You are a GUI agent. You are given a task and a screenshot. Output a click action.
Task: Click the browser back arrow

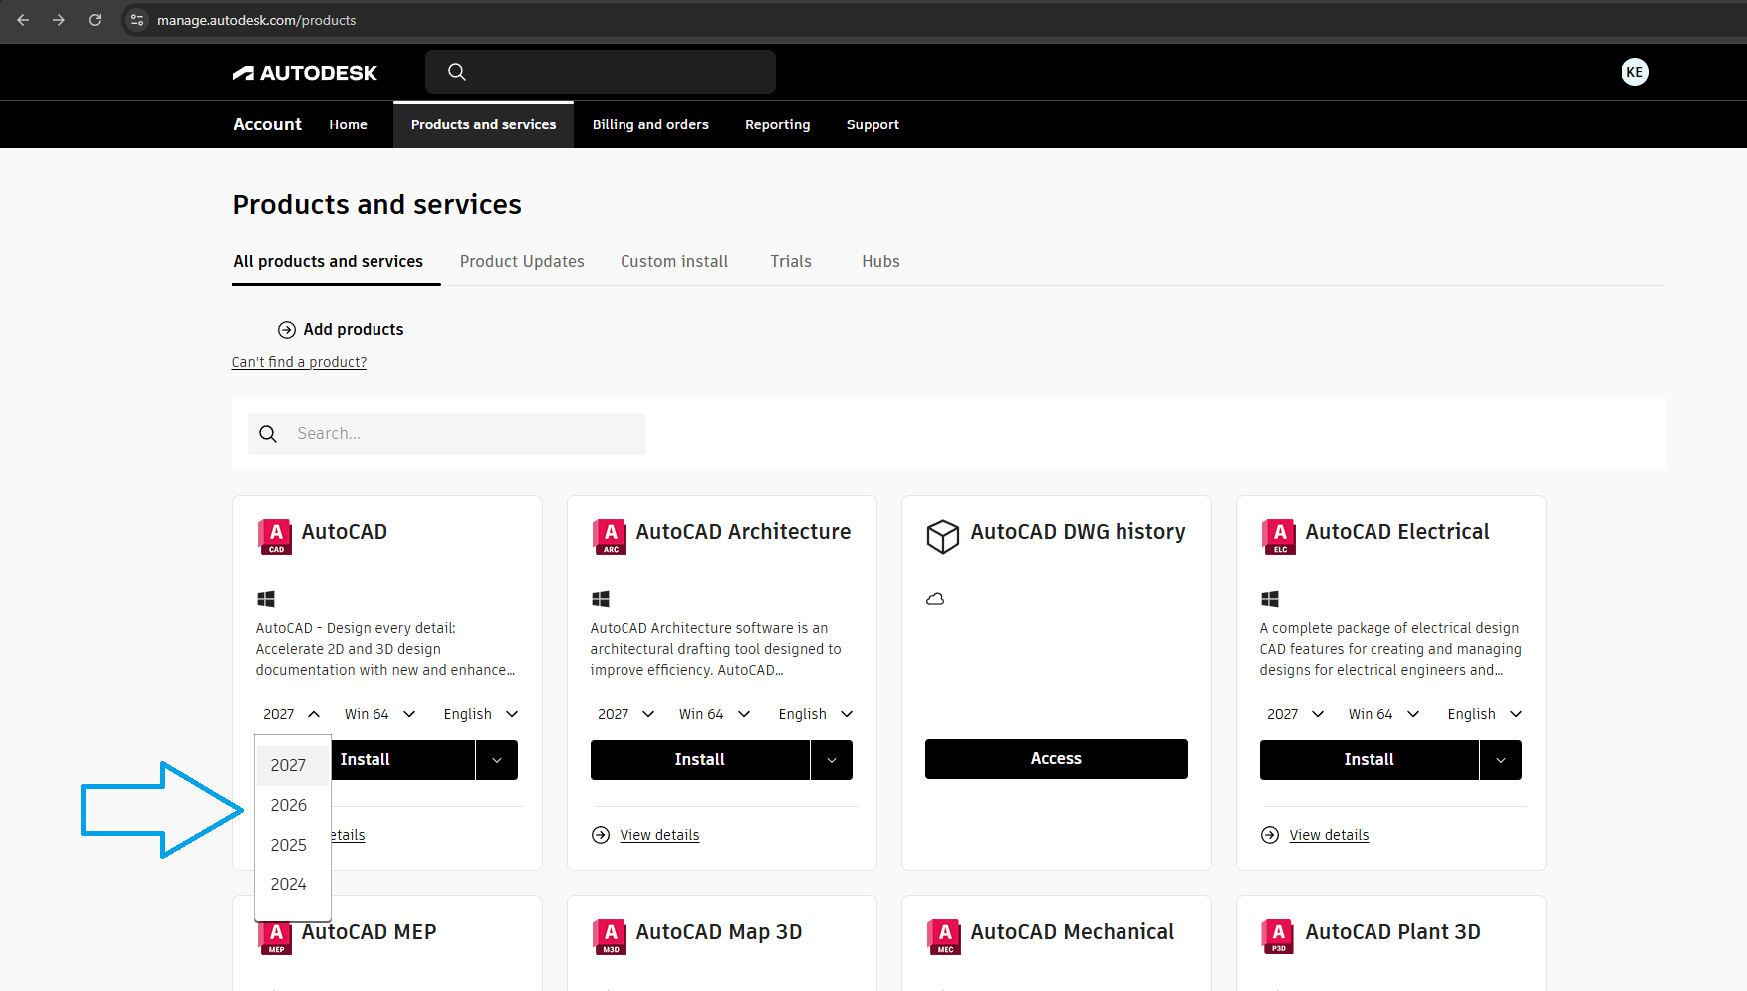pyautogui.click(x=23, y=20)
